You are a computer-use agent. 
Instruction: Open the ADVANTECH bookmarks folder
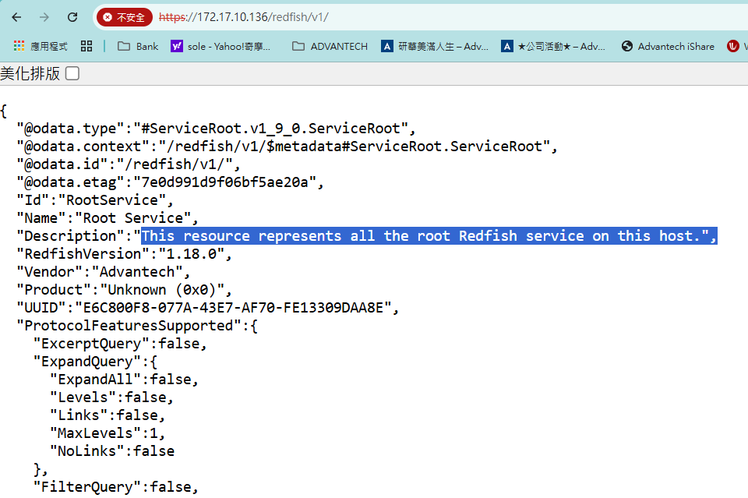click(330, 46)
